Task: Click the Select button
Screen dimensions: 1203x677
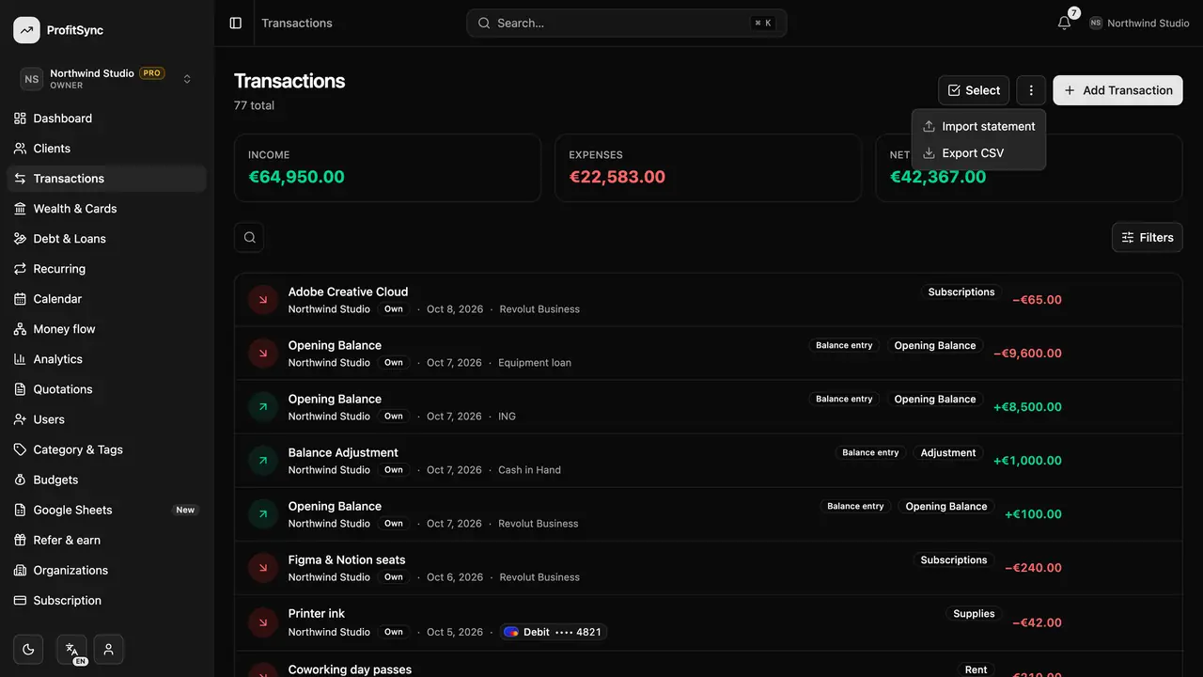Action: pyautogui.click(x=974, y=90)
